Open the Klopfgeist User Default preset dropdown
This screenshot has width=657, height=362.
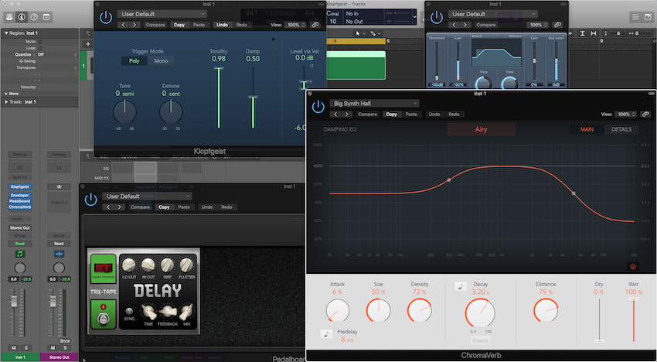pos(162,14)
